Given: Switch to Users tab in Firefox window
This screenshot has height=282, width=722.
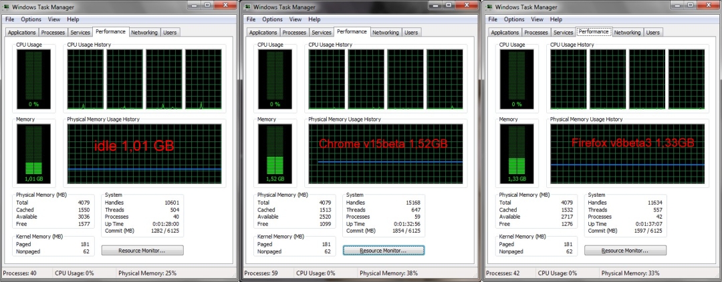Looking at the screenshot, I should click(x=653, y=33).
